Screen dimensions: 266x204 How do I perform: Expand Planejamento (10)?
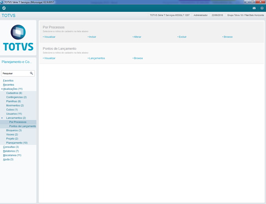click(17, 143)
